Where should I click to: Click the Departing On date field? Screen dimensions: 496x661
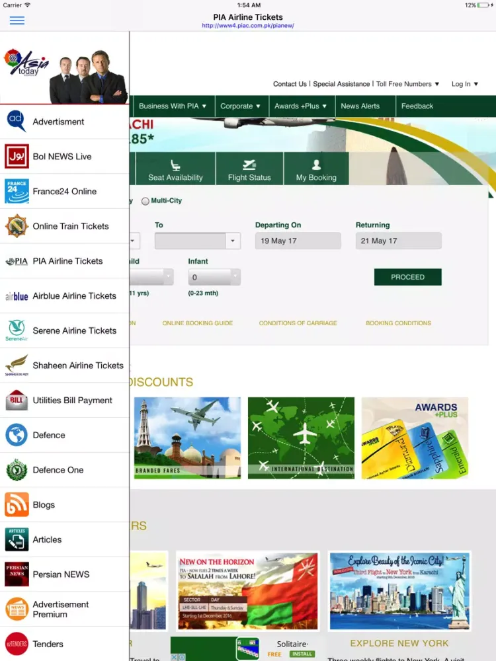[x=298, y=241]
